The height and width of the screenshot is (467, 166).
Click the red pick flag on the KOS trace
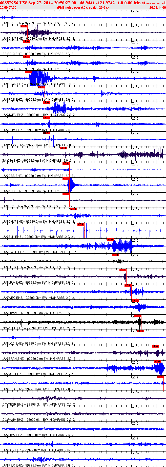pos(66,178)
